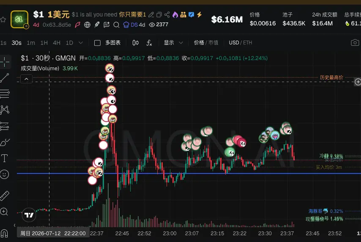The width and height of the screenshot is (361, 242).
Task: Switch to 价格 price view
Action: click(x=199, y=43)
